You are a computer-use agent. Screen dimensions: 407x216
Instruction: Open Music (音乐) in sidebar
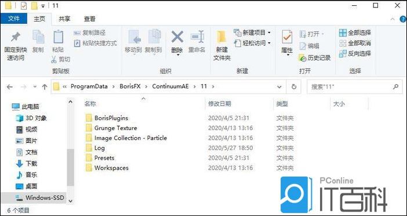27,175
